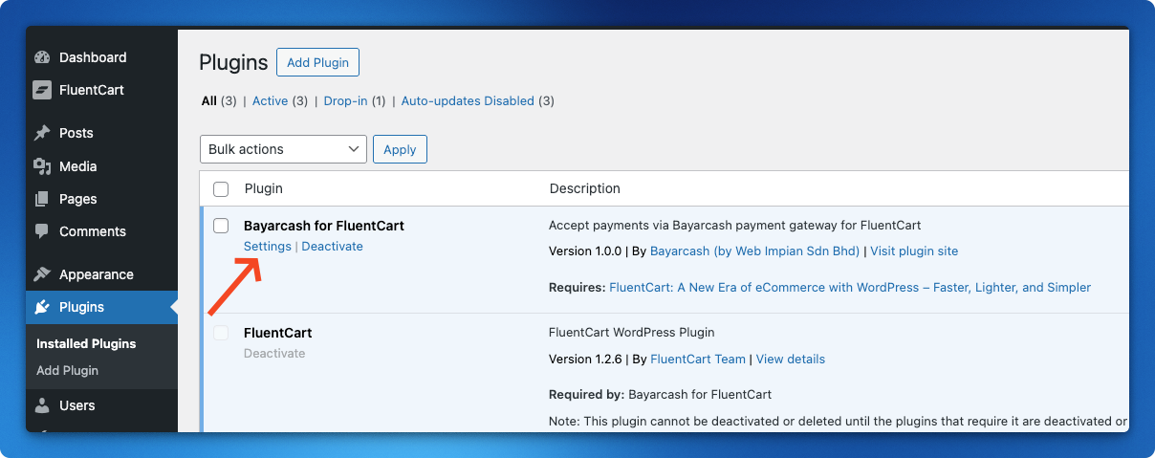
Task: Click the Media icon in sidebar
Action: (42, 166)
